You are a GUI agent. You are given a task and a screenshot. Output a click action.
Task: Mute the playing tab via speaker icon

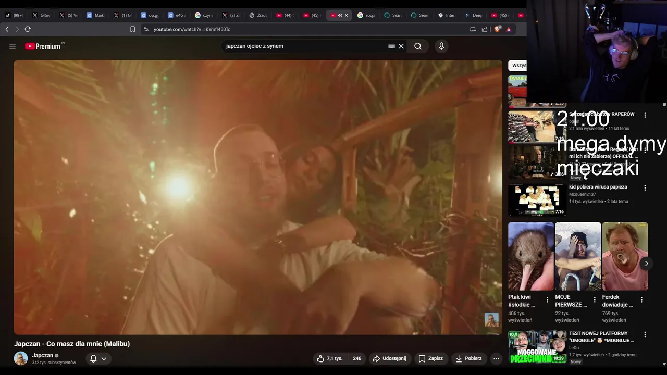coord(340,15)
